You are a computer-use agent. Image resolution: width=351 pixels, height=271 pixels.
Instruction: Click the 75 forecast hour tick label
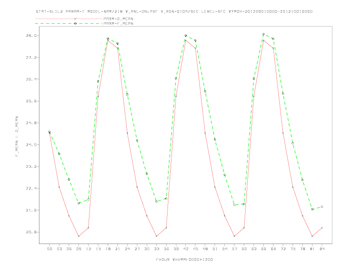[293, 249]
